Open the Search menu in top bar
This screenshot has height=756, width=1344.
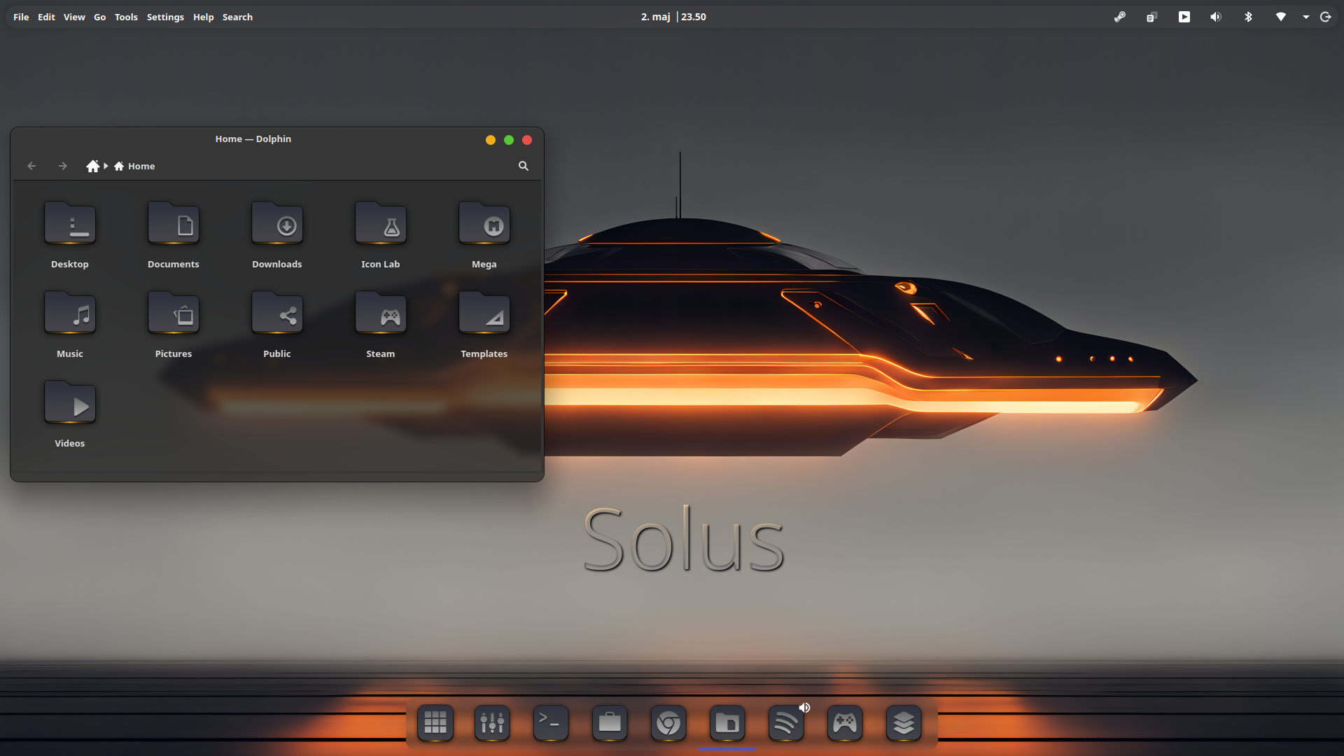[237, 17]
